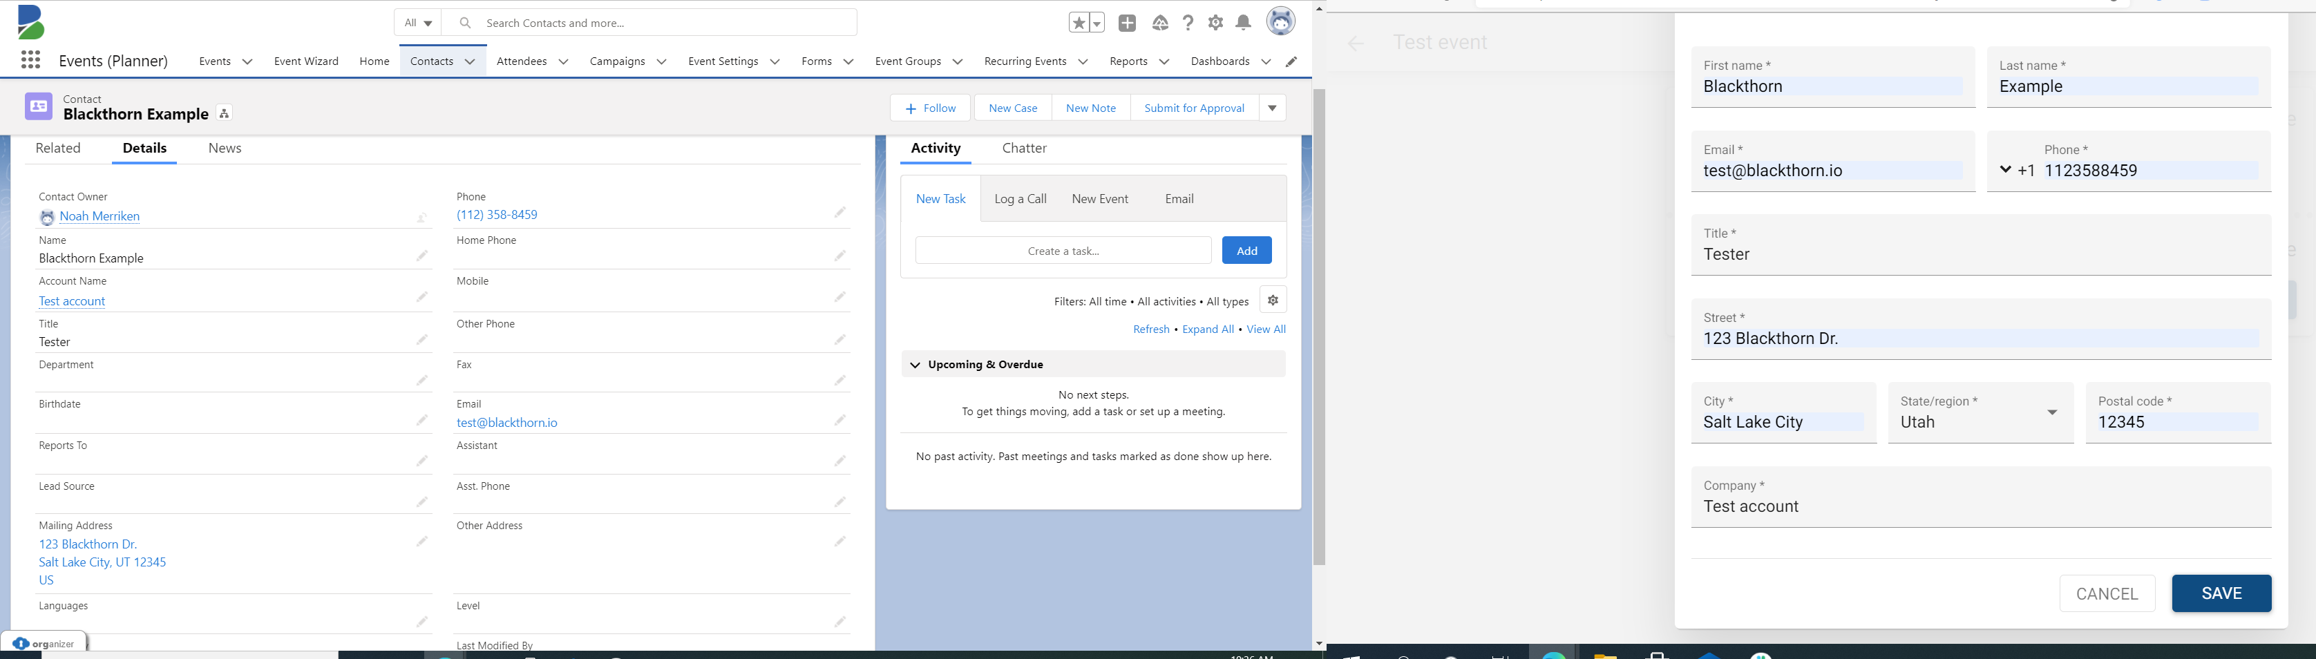Edit the Mailing Address pencil icon
This screenshot has width=2316, height=659.
click(x=421, y=542)
